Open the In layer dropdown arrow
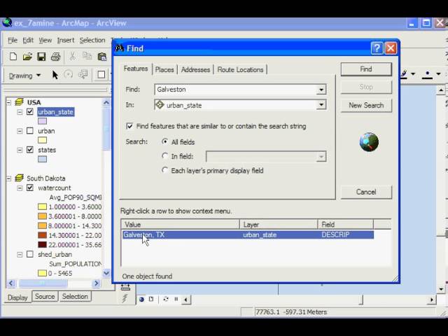Screen dimensions: 448x336 click(x=321, y=105)
